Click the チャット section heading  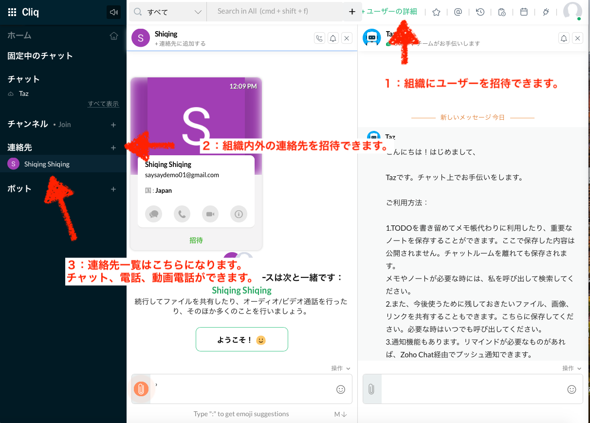coord(23,79)
